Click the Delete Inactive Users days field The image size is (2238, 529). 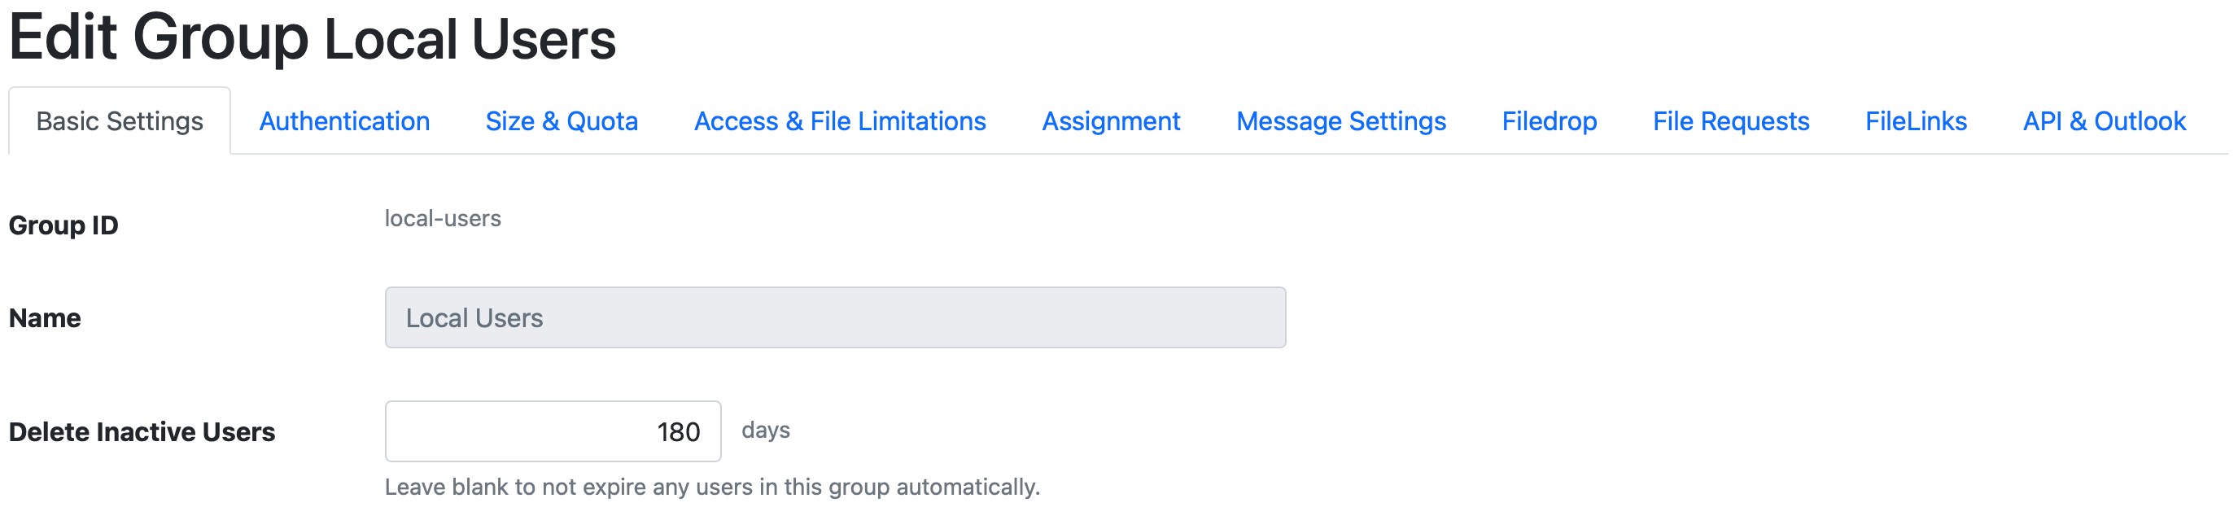553,431
